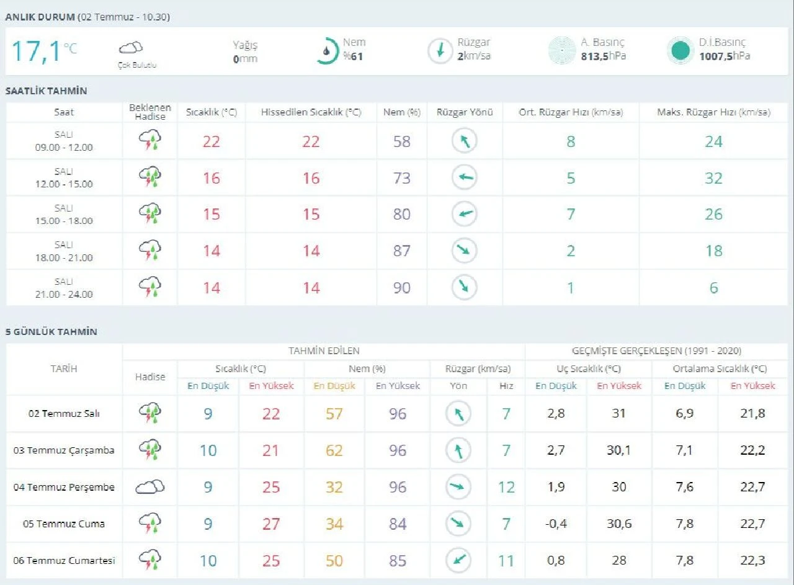Viewport: 794px width, 585px height.
Task: Click wind direction arrow for 21.00 - 24.00 row
Action: pyautogui.click(x=464, y=287)
